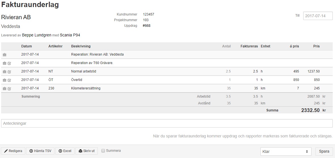Click briefcase icon on Övertid row
The height and width of the screenshot is (158, 335).
tap(5, 80)
